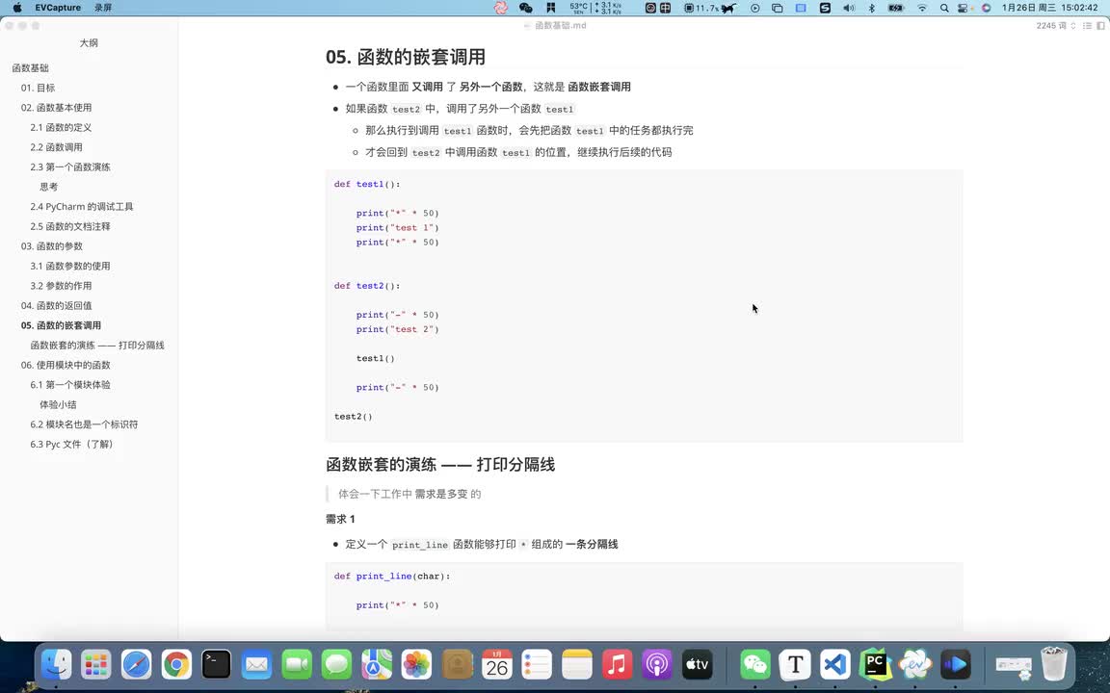1110x693 pixels.
Task: Open Photos from the Dock
Action: click(416, 665)
